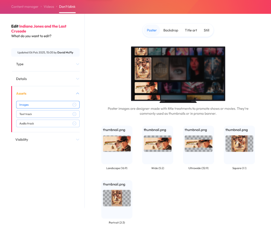Image resolution: width=271 pixels, height=231 pixels.
Task: Click the Updated 06 Feb 2025 info box
Action: pyautogui.click(x=45, y=52)
